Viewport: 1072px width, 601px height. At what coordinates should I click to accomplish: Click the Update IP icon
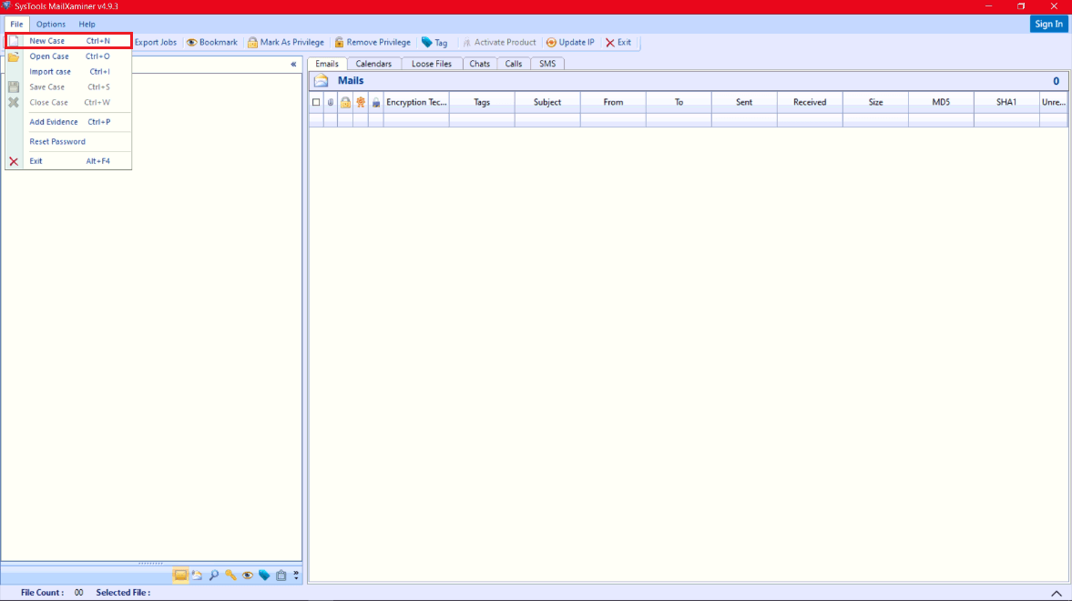[x=549, y=42]
